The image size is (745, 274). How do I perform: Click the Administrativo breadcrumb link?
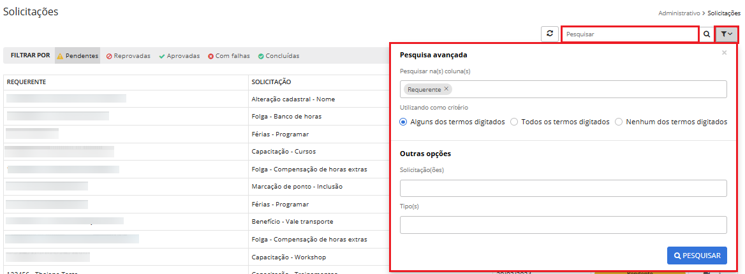coord(679,13)
